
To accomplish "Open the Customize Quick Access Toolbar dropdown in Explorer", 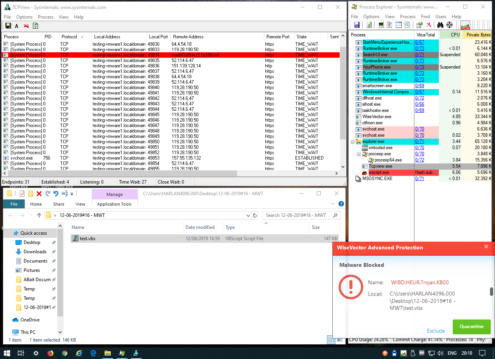I will 72,194.
